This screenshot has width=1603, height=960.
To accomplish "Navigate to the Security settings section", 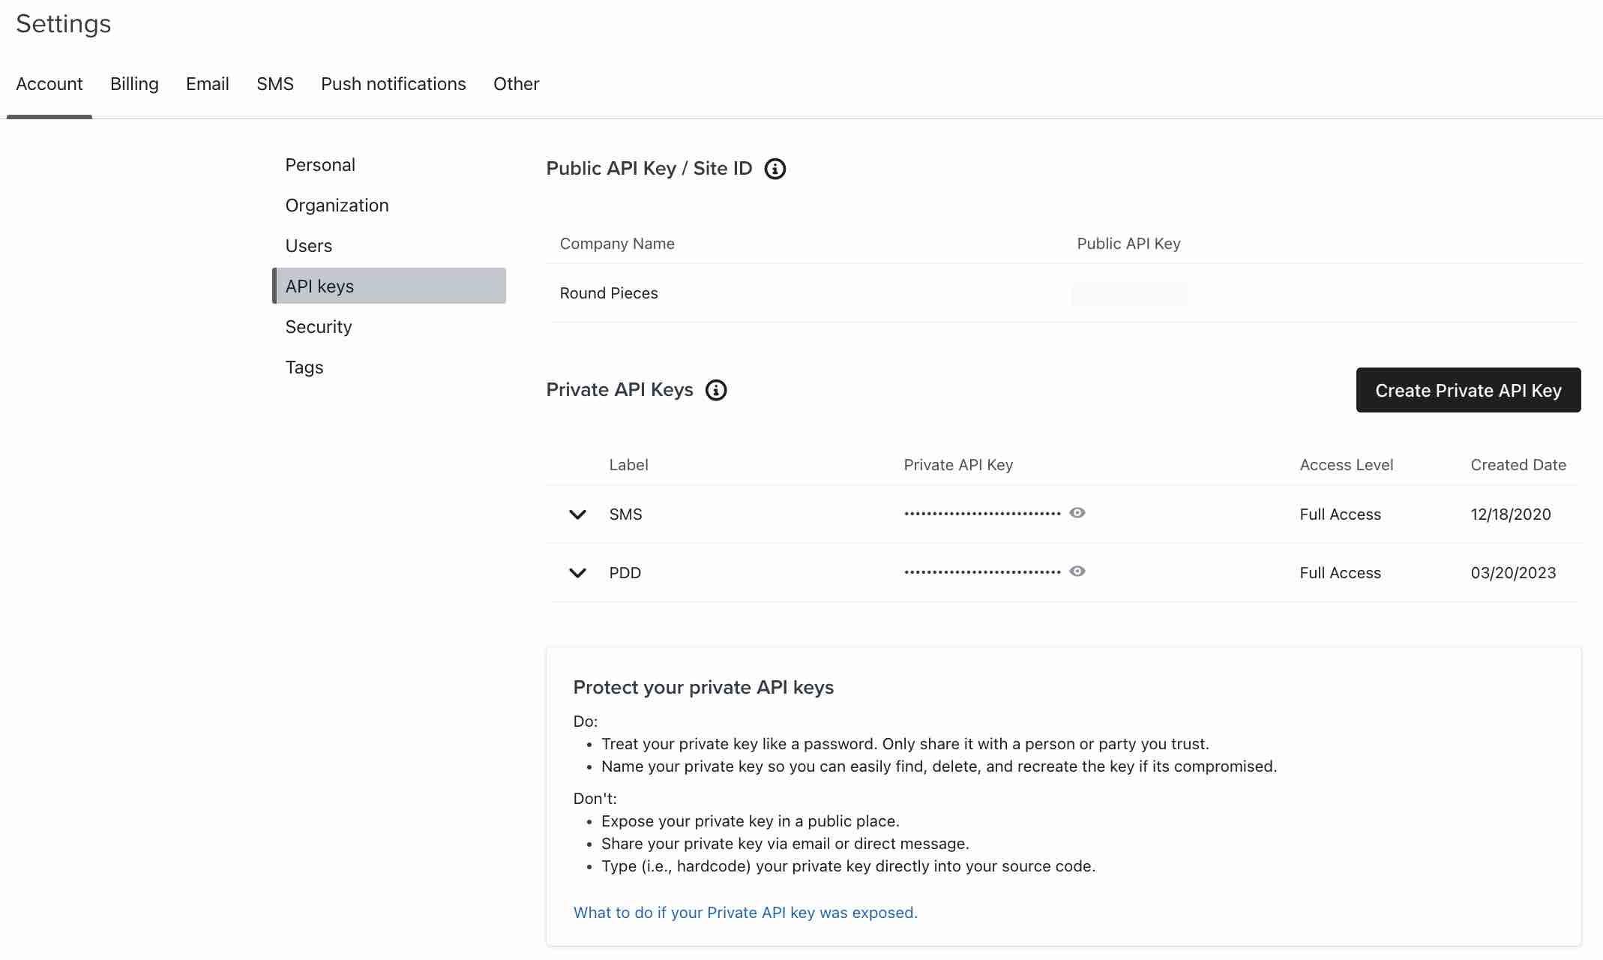I will click(318, 325).
